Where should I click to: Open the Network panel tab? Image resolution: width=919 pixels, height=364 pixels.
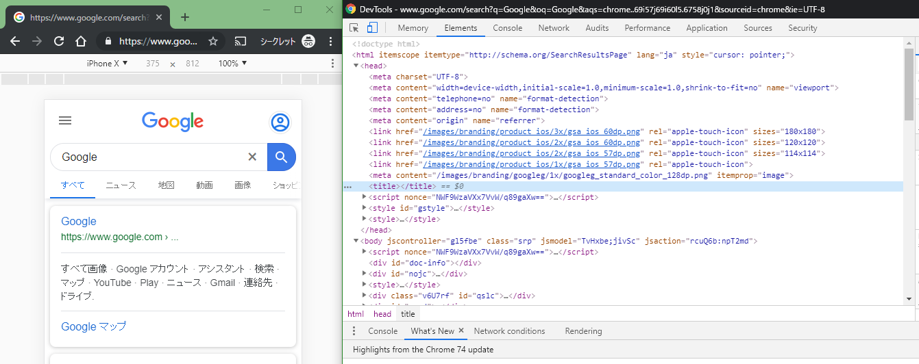click(554, 28)
